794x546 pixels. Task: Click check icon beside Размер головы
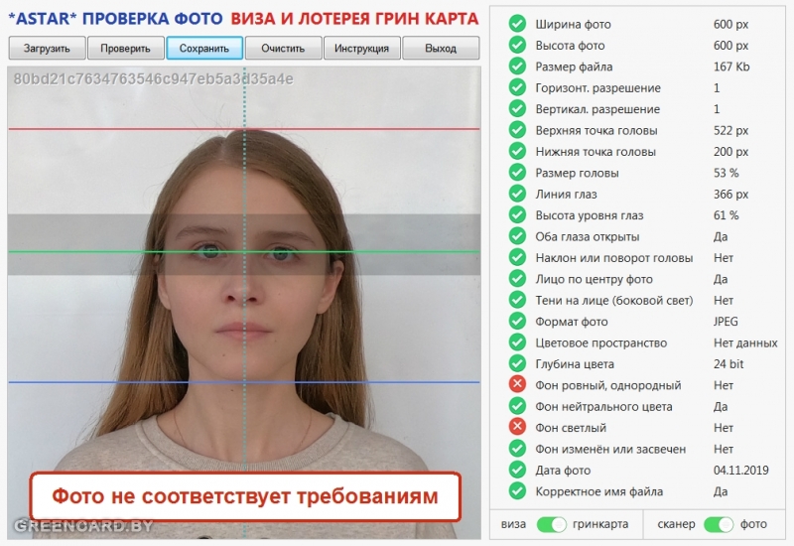click(517, 173)
